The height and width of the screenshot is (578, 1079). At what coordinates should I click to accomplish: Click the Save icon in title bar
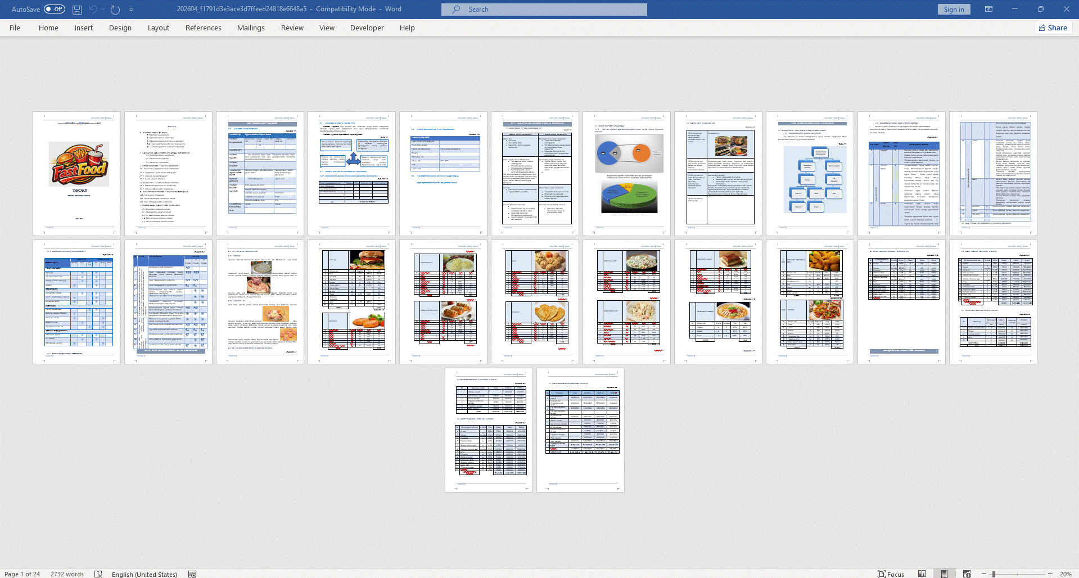coord(77,10)
